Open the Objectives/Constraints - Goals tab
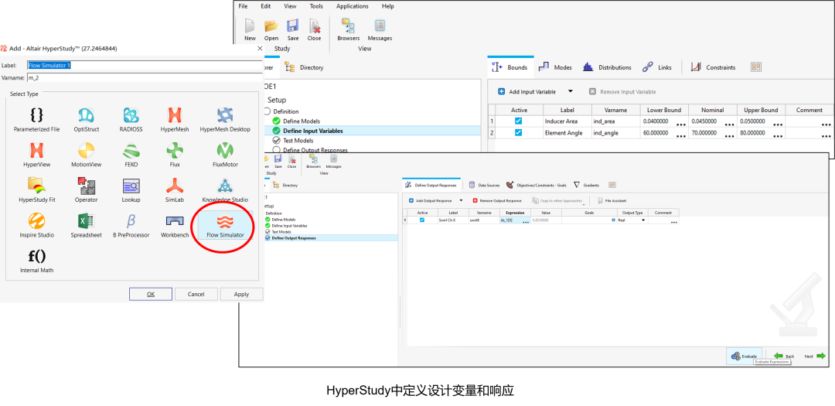This screenshot has width=835, height=406. 537,185
